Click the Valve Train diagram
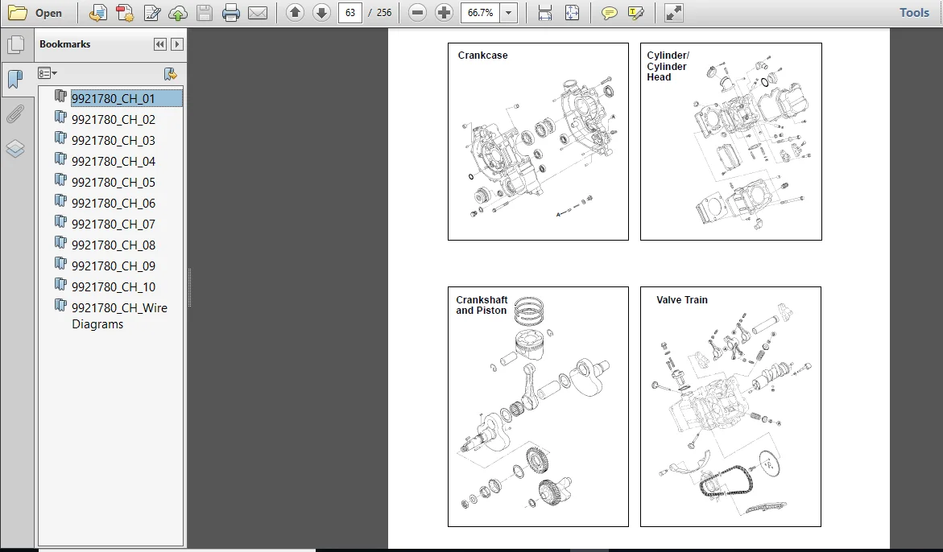This screenshot has height=552, width=943. [730, 406]
